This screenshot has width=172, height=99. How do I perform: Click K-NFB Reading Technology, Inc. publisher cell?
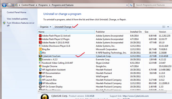111,53
